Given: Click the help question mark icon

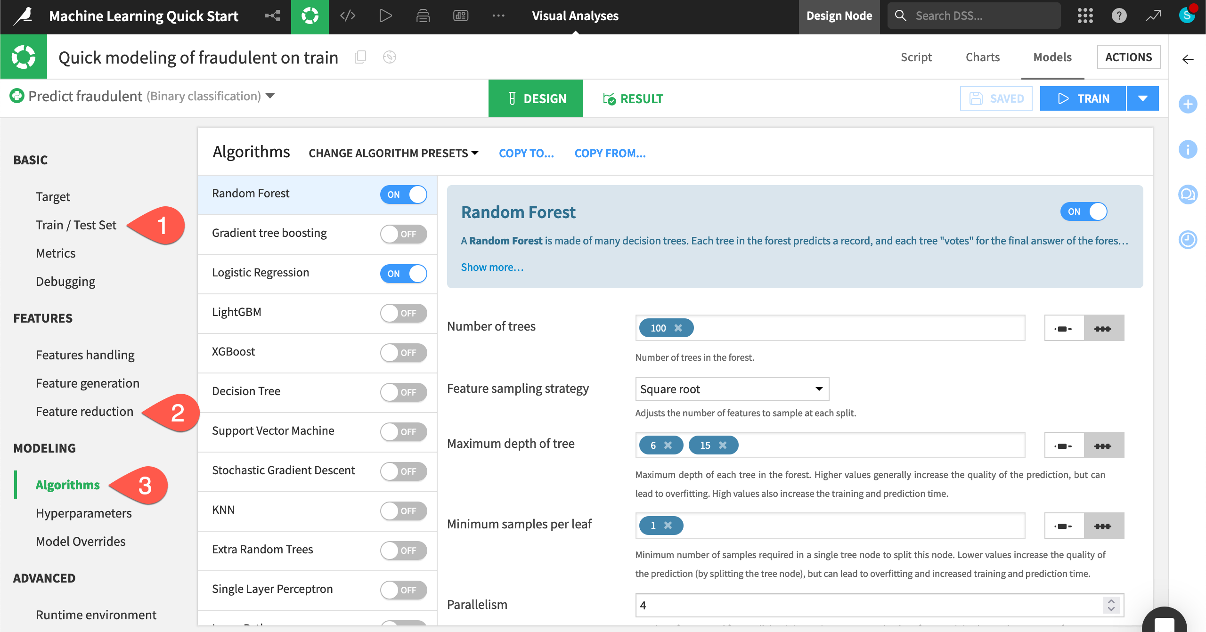Looking at the screenshot, I should (x=1119, y=16).
